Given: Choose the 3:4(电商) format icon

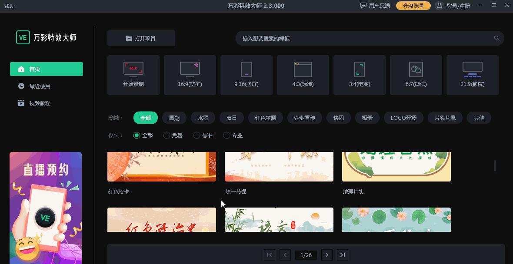Looking at the screenshot, I should 360,75.
